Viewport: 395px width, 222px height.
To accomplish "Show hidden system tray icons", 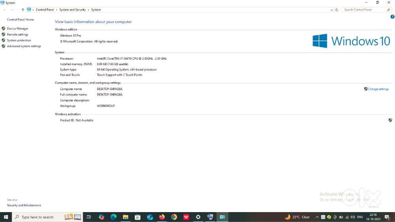I will [317, 217].
